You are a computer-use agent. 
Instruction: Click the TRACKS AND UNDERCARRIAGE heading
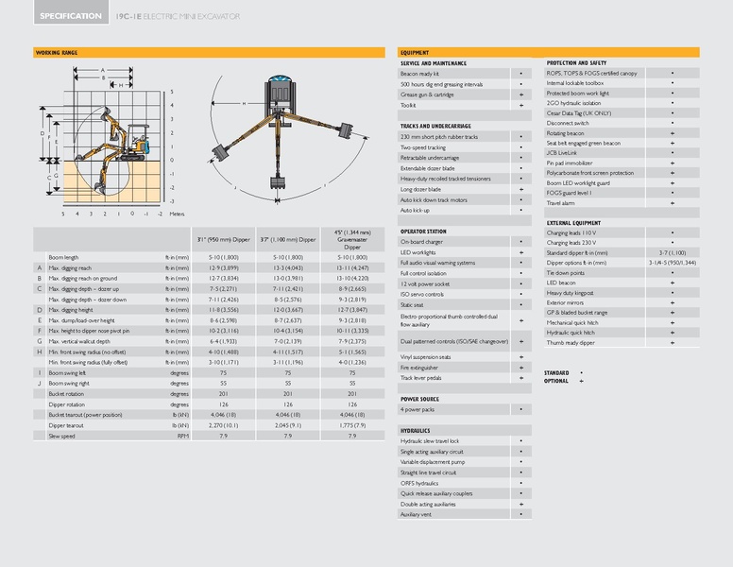tap(435, 127)
